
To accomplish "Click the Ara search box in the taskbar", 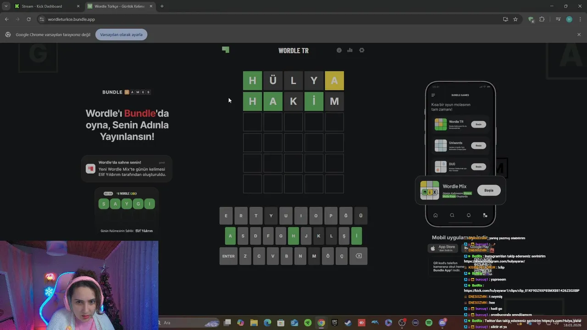I will pos(188,323).
